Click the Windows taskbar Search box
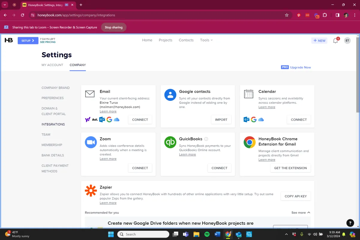Screen dimensions: 360x240 point(143,234)
